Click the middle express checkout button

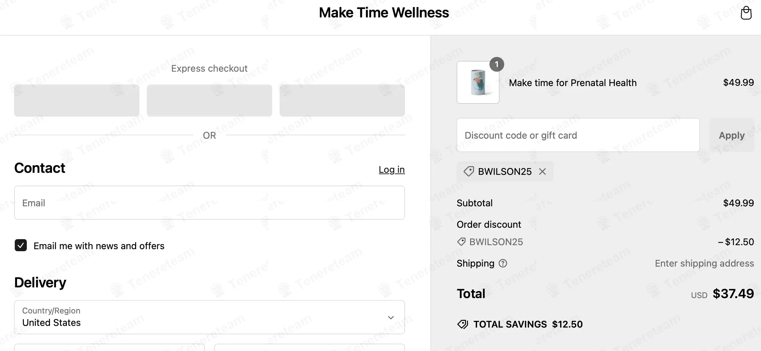[x=209, y=100]
